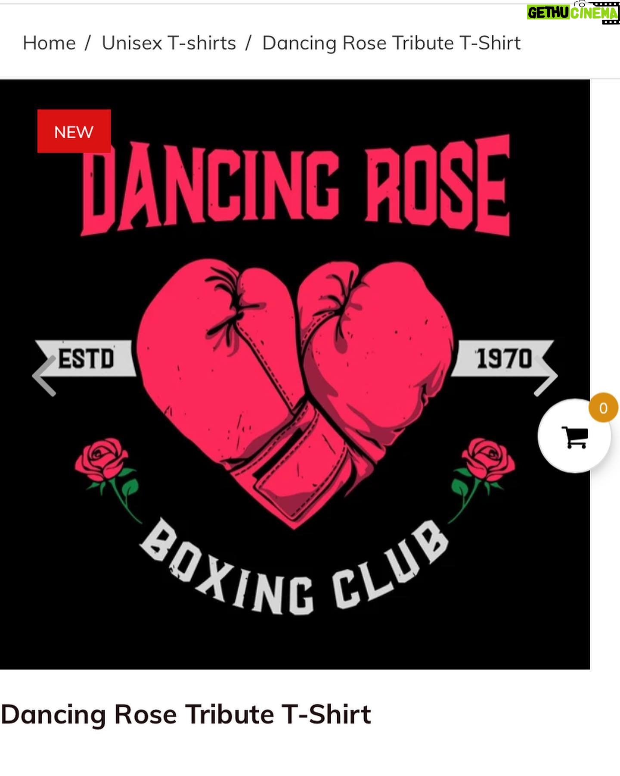
Task: Click the red NEW product badge
Action: pyautogui.click(x=74, y=131)
